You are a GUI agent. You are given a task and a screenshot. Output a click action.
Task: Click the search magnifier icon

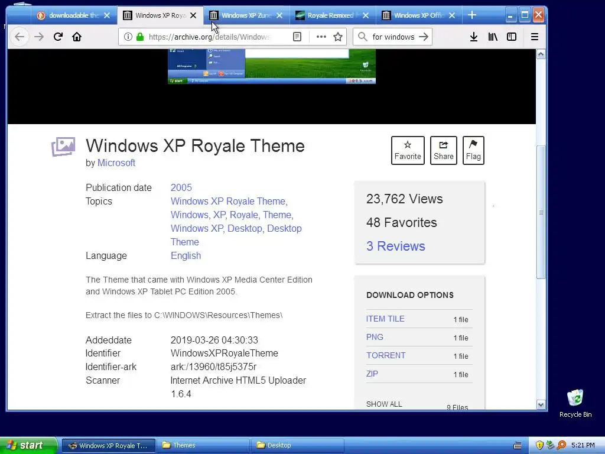[x=362, y=37]
